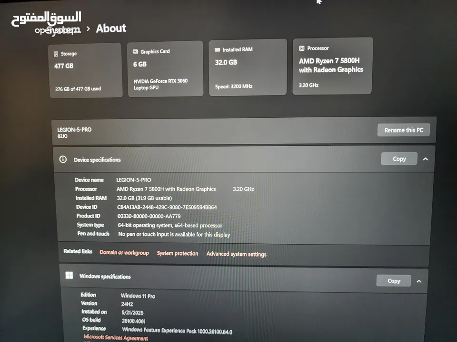The width and height of the screenshot is (457, 342).
Task: Select the 32.0 GB (31.9 GB usable) text
Action: click(x=144, y=198)
